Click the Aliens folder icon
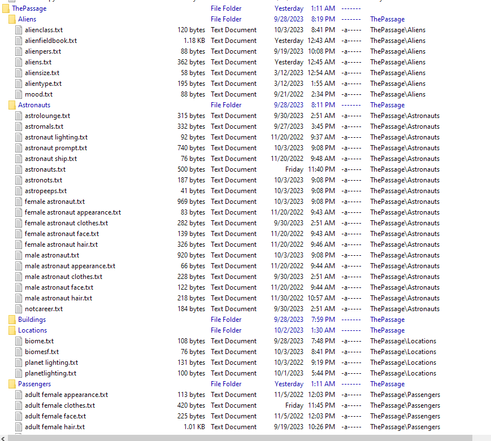491x441 pixels. click(x=12, y=19)
